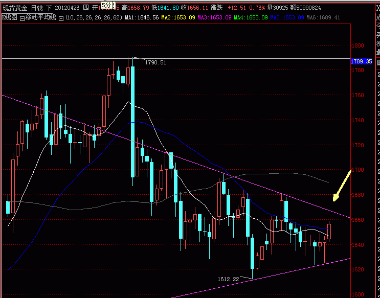Click the volume value 量30925
Image resolution: width=380 pixels, height=298 pixels.
[x=278, y=8]
